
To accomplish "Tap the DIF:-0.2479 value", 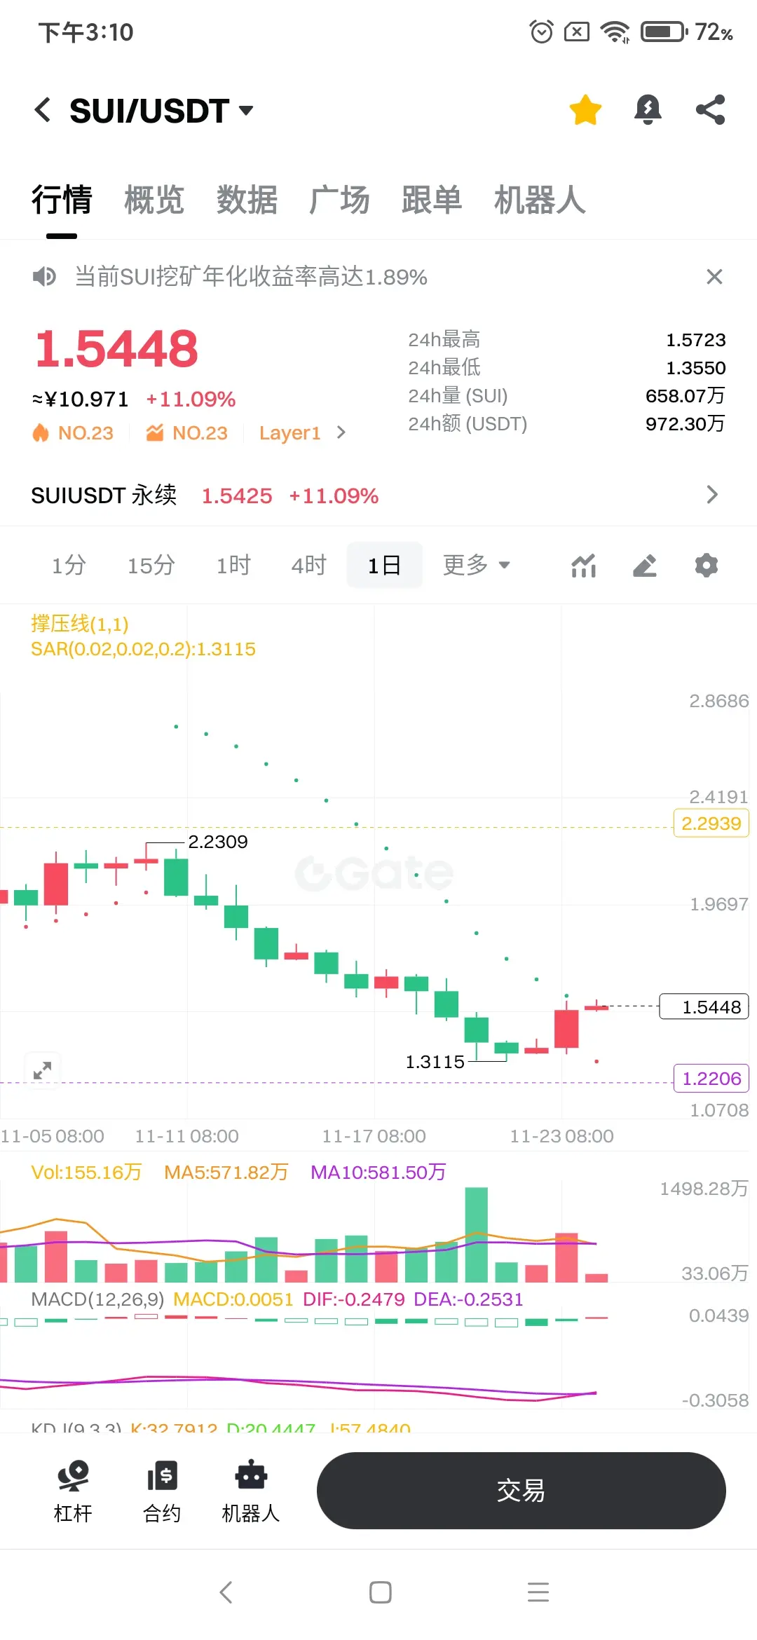I will click(x=354, y=1299).
